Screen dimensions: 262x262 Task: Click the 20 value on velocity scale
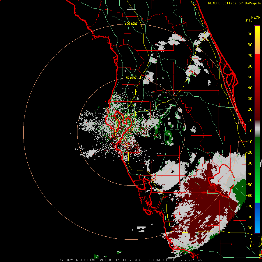(250, 109)
